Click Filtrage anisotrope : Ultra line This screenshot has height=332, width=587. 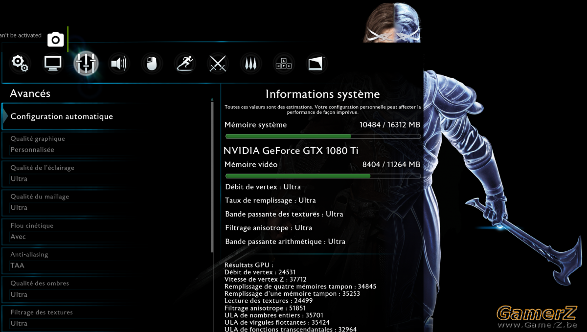[x=269, y=228]
